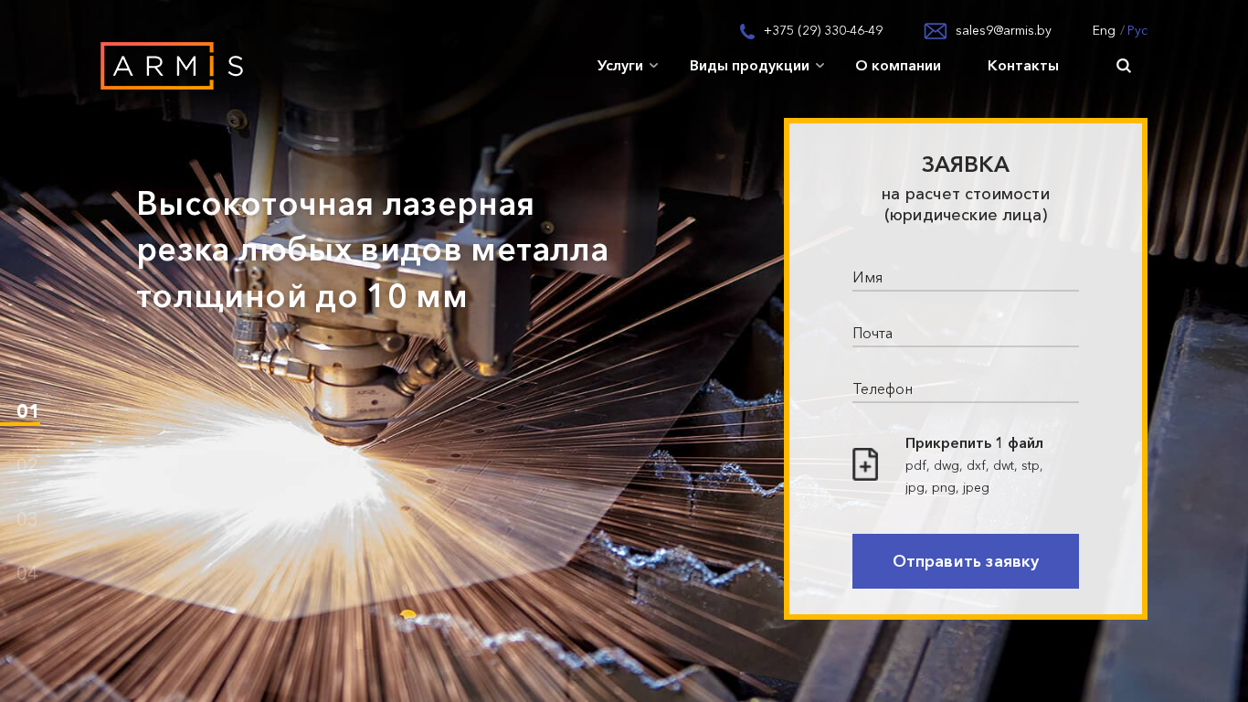1248x702 pixels.
Task: Click the phone handset icon
Action: (x=746, y=31)
